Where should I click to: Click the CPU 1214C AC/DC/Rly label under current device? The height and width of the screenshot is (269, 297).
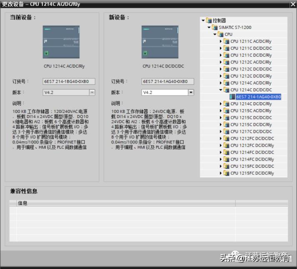(x=64, y=66)
